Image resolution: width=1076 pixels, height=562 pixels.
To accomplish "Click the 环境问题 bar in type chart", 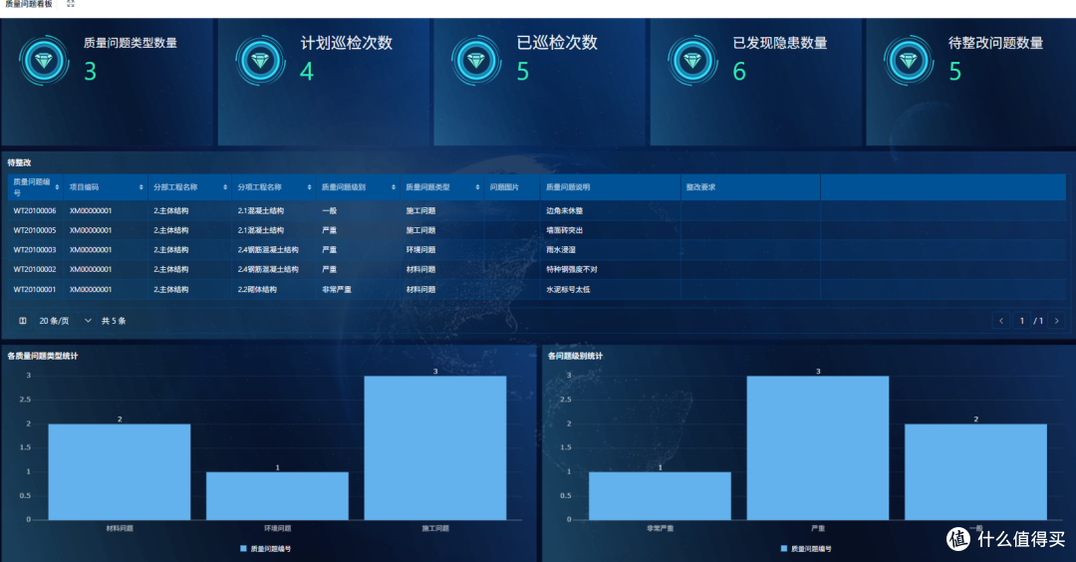I will pyautogui.click(x=277, y=495).
